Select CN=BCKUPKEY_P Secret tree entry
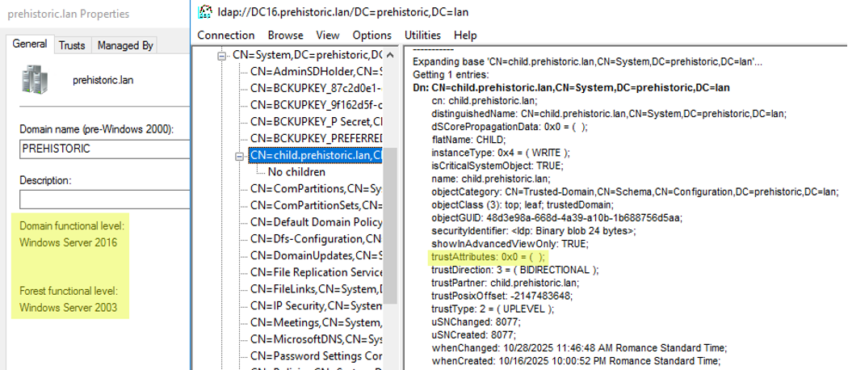This screenshot has width=848, height=370. 317,122
